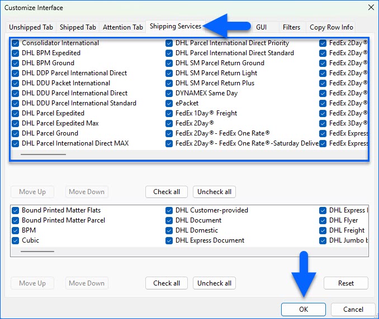Uncheck DHL Express Document checkbox
Image resolution: width=379 pixels, height=319 pixels.
169,240
